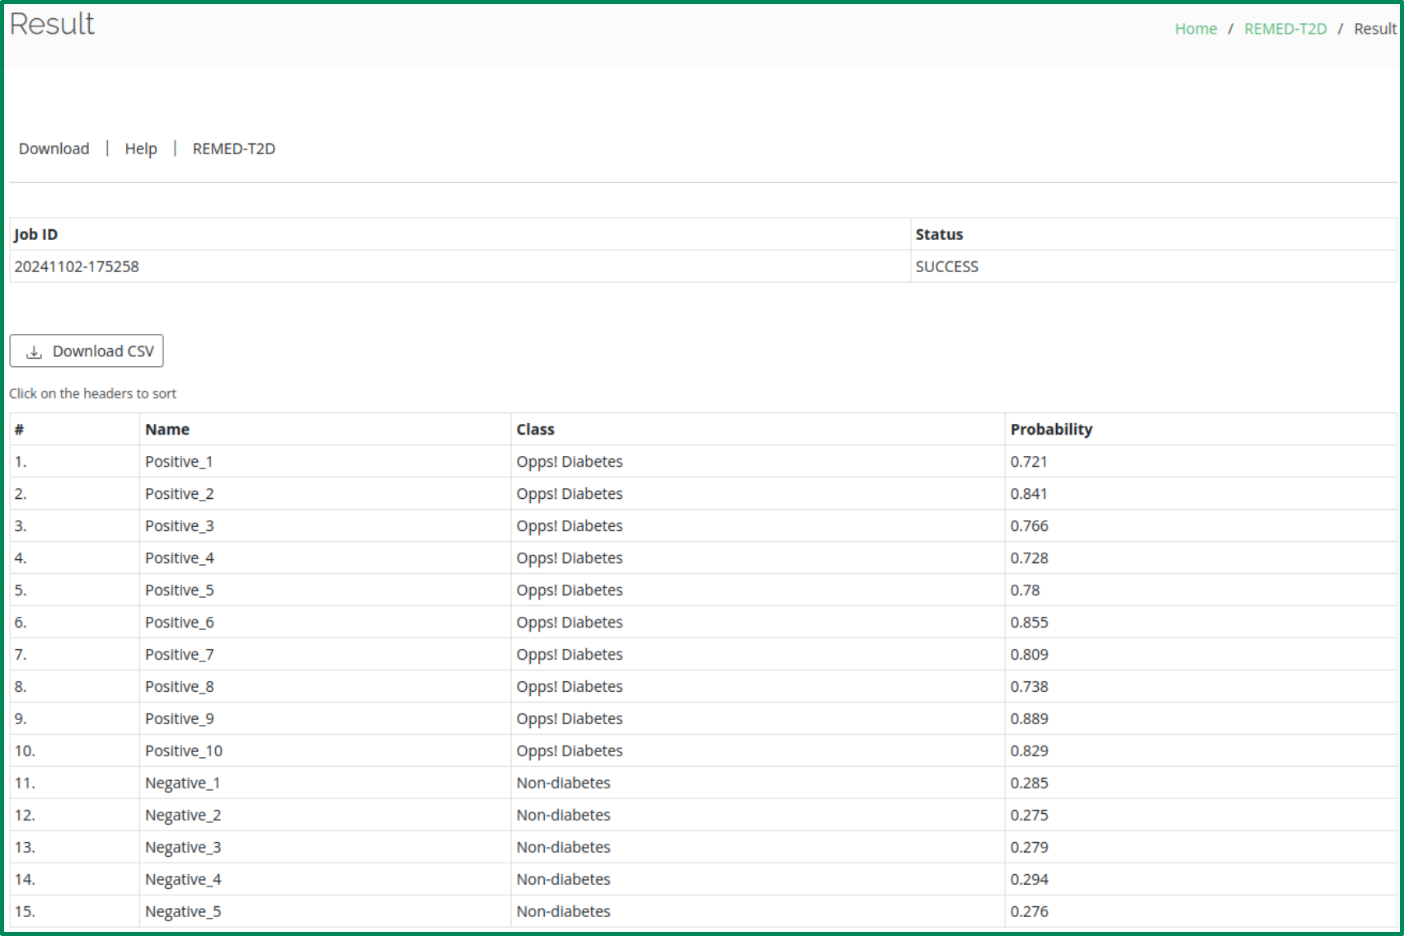Sort table by Probability header
Image resolution: width=1404 pixels, height=936 pixels.
click(x=1051, y=430)
